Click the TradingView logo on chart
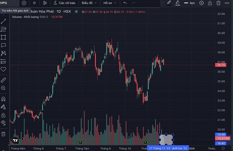Viewport: 233px width, 151px height. click(15, 140)
